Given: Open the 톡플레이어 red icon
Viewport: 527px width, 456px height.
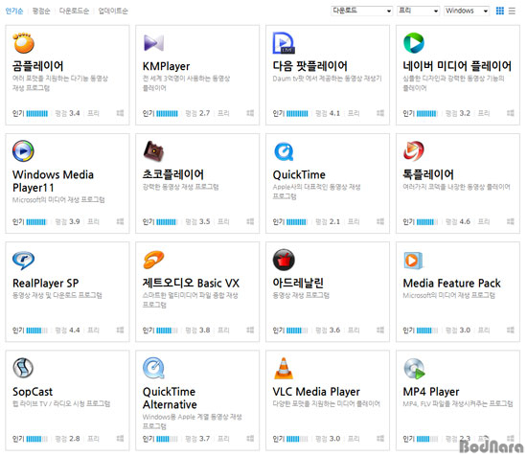Looking at the screenshot, I should coord(414,150).
